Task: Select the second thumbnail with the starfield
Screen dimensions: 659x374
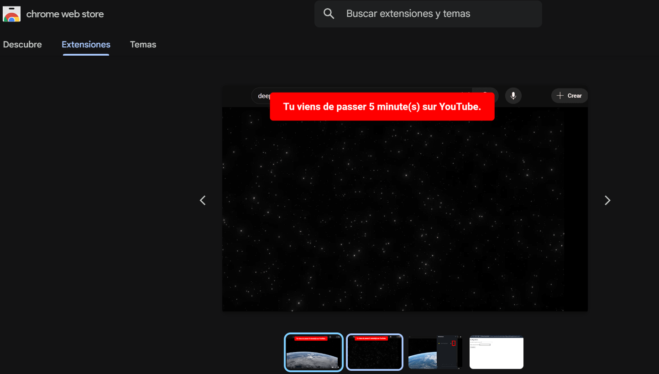Action: (x=375, y=352)
